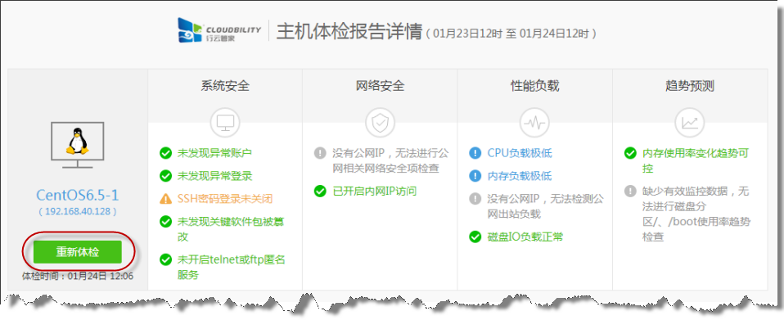The image size is (784, 320).
Task: Select the 已开启内网IP访问 item
Action: coord(375,191)
